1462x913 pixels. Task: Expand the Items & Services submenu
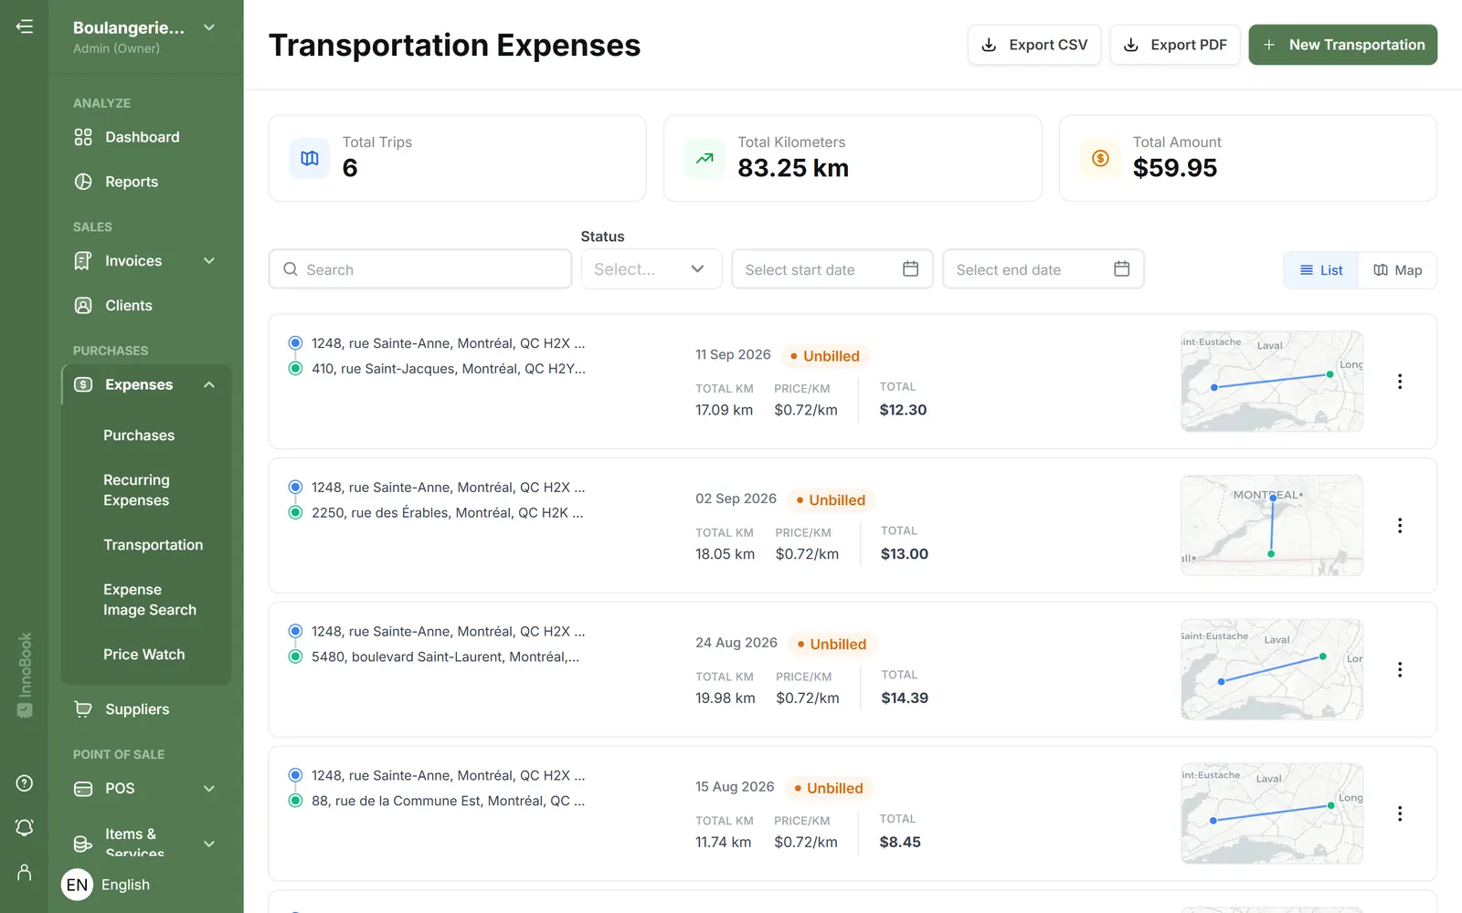[209, 844]
